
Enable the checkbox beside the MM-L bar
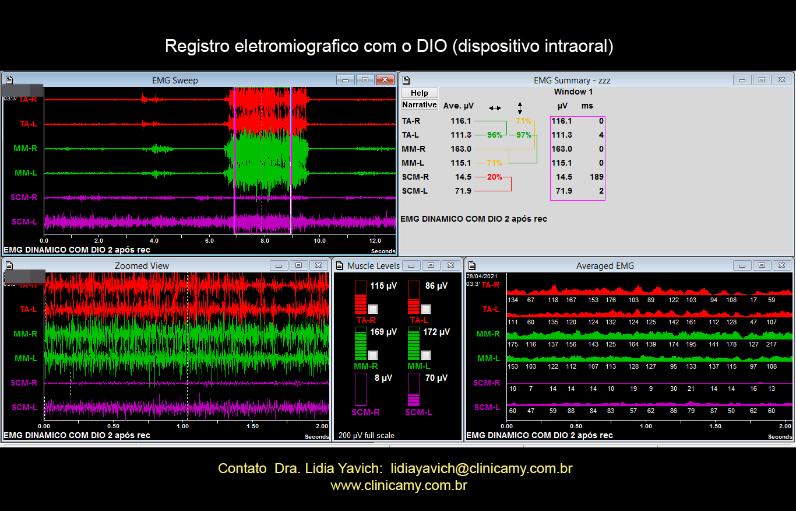pos(426,355)
